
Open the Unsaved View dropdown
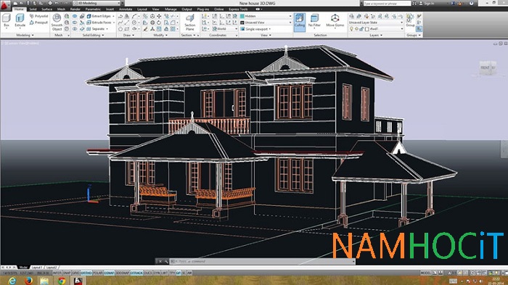point(266,22)
